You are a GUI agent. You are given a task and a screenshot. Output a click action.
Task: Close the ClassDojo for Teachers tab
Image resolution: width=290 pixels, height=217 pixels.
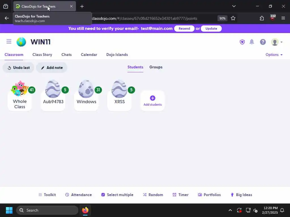point(71,6)
